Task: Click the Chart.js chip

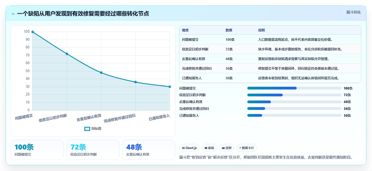Action: tap(189, 148)
